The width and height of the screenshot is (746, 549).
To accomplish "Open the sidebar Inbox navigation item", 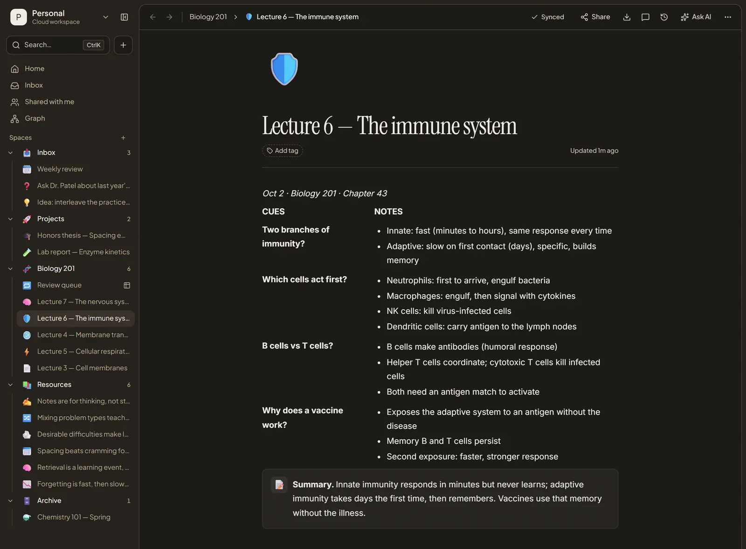I will point(69,85).
